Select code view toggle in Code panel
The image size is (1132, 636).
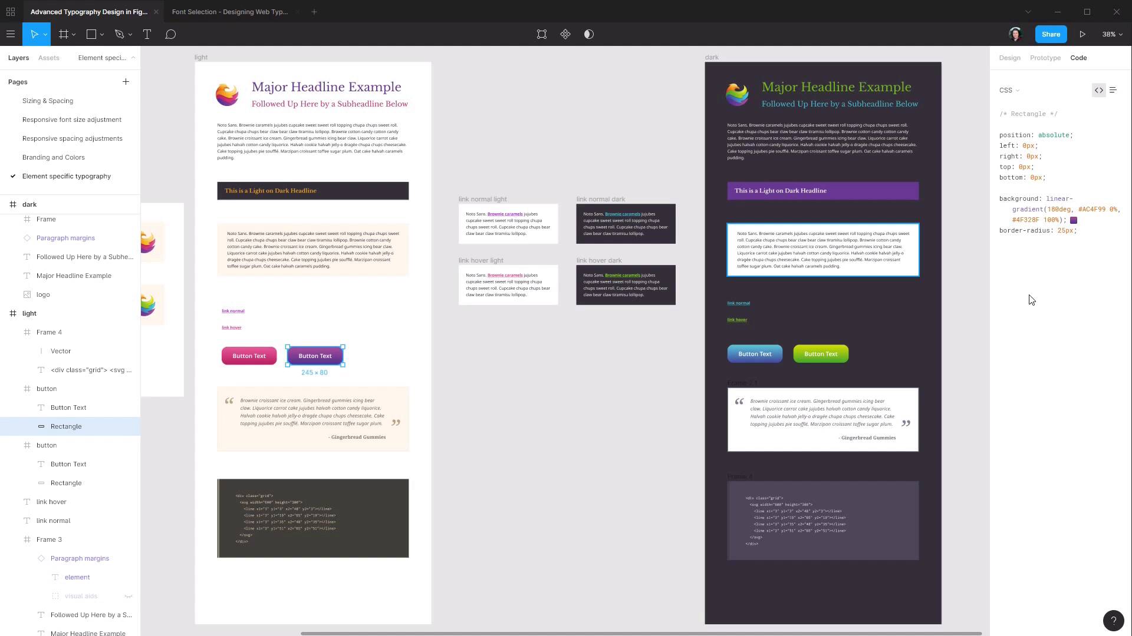tap(1098, 90)
